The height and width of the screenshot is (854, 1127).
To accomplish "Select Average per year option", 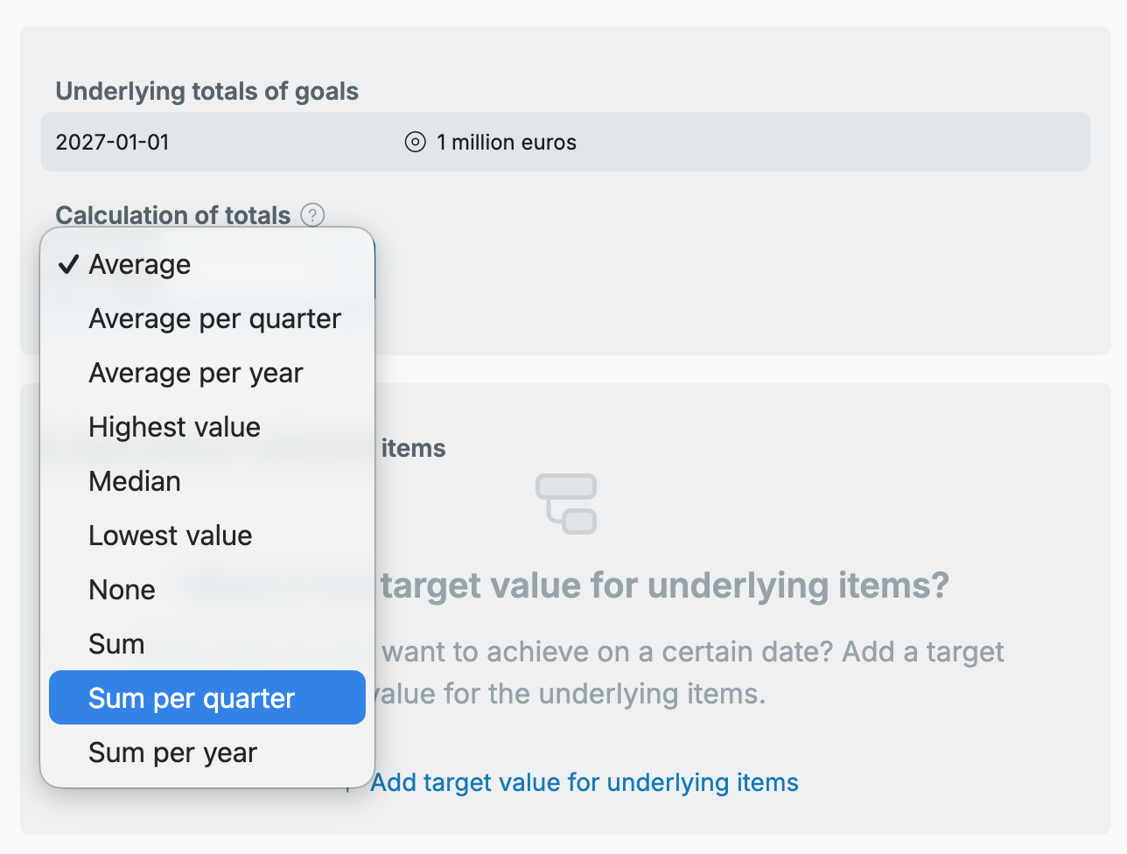I will point(196,373).
